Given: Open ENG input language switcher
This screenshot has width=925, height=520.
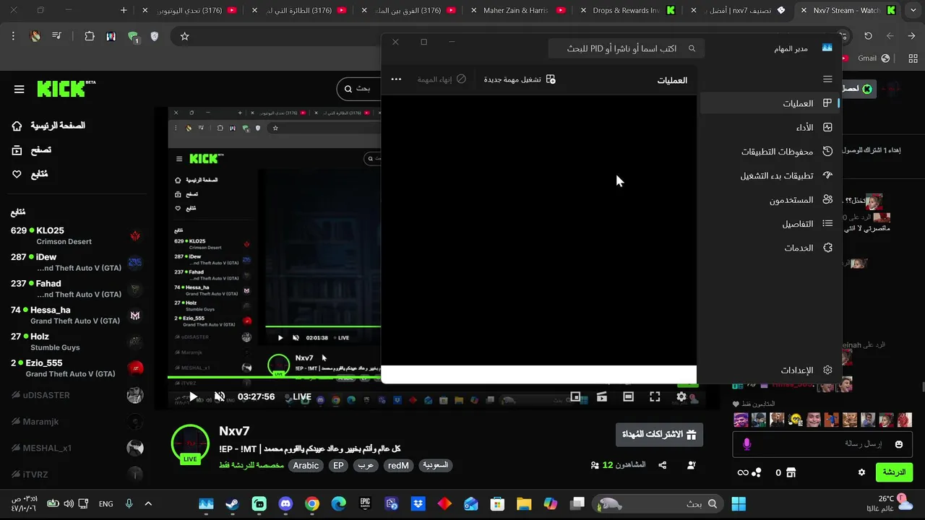Looking at the screenshot, I should point(106,503).
